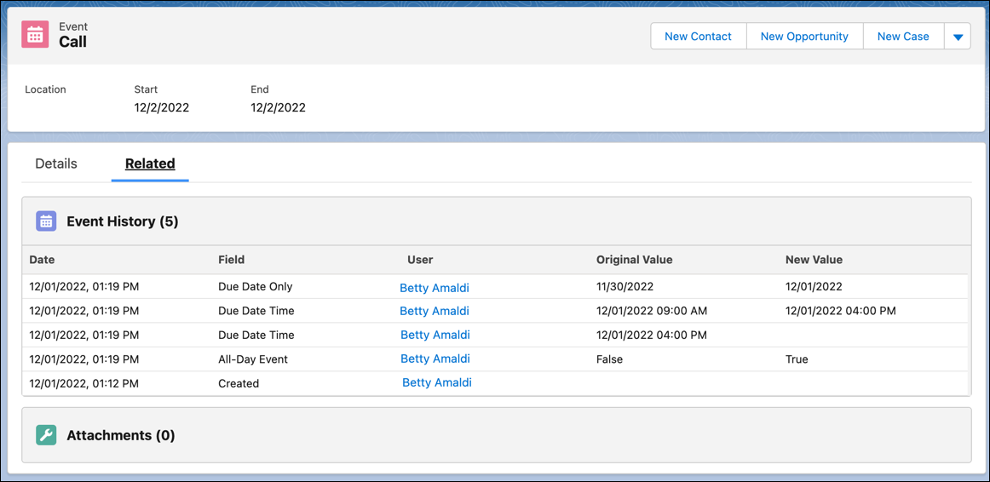This screenshot has width=990, height=482.
Task: Click the Original Value column header
Action: [x=635, y=259]
